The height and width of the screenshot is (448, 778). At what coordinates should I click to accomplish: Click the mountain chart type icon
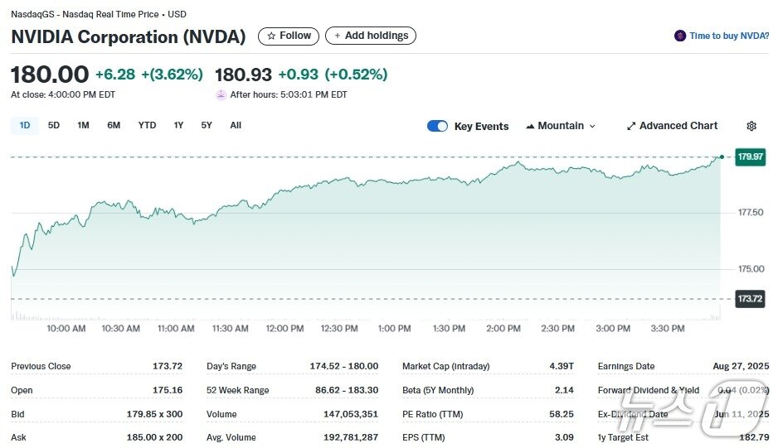(529, 126)
